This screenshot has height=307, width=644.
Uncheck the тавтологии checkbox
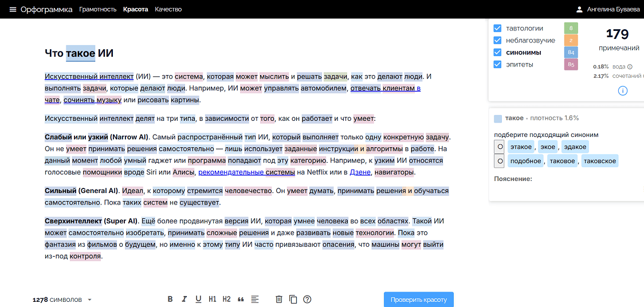click(x=497, y=28)
